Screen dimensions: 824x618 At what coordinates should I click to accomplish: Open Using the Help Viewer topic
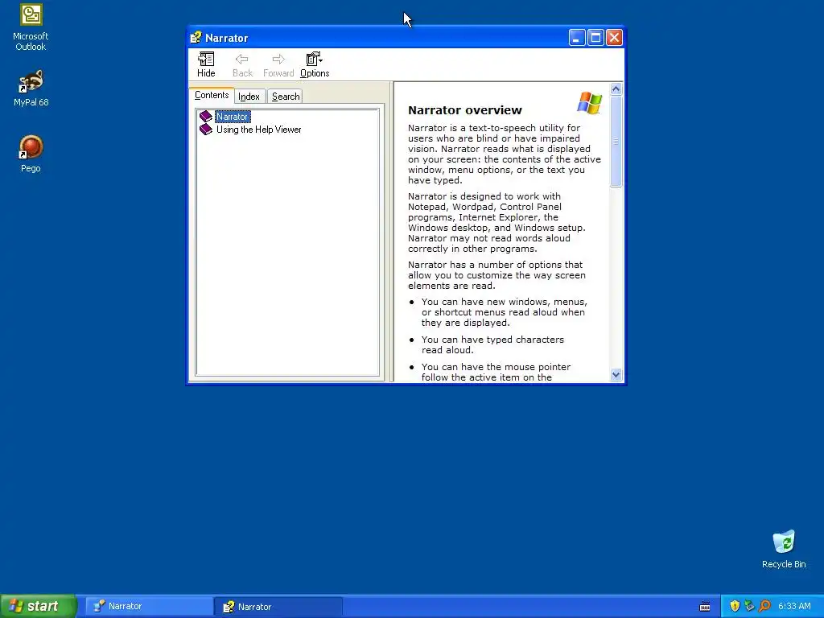pos(258,130)
